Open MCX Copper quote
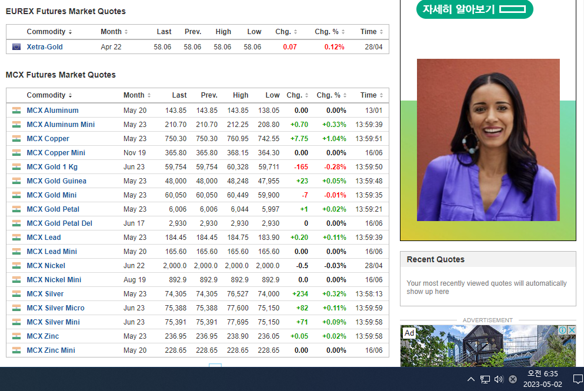Screen dimensions: 584x391 48,139
